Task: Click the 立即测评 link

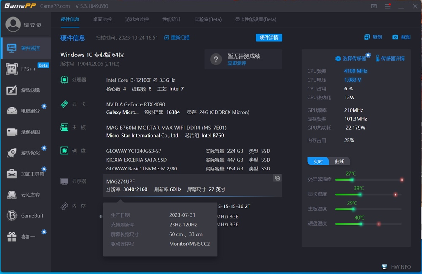Action: pos(237,63)
